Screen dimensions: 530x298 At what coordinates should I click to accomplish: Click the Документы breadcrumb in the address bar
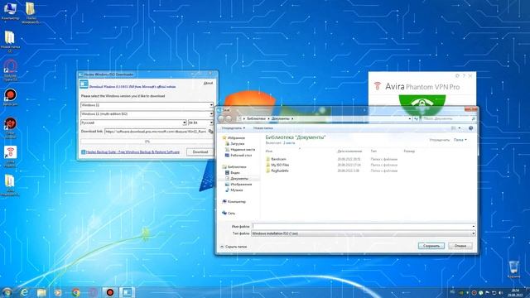281,118
